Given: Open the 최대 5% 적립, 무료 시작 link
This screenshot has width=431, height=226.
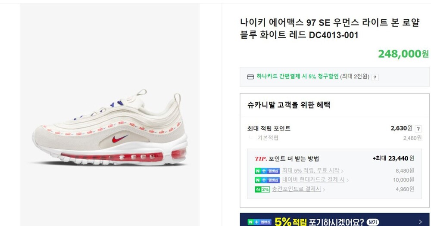Looking at the screenshot, I should pyautogui.click(x=311, y=171).
